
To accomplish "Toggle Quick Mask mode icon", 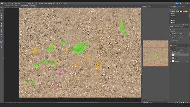I will coord(1,45).
